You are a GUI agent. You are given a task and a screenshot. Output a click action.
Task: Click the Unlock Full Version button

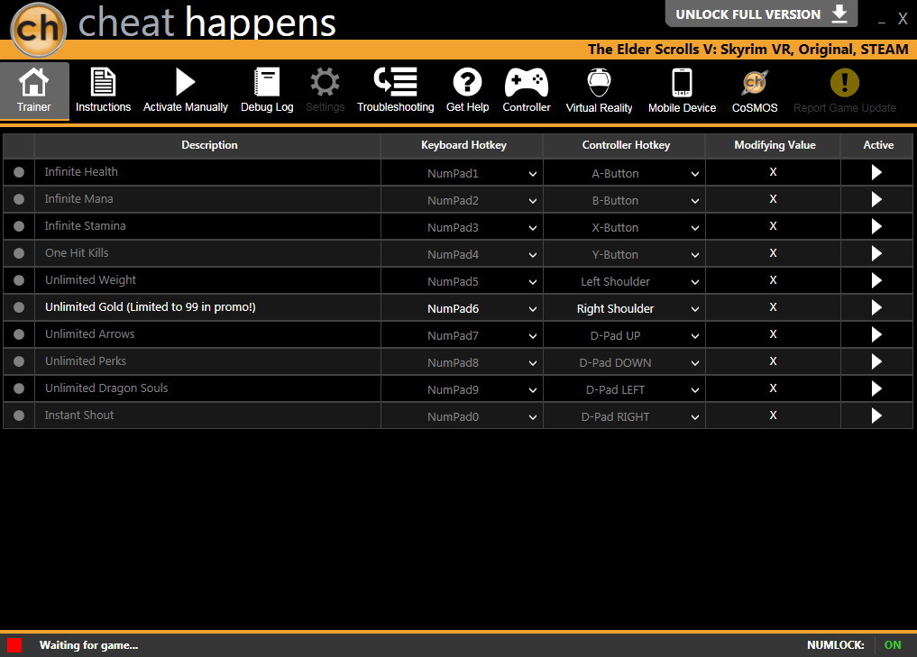coord(761,14)
